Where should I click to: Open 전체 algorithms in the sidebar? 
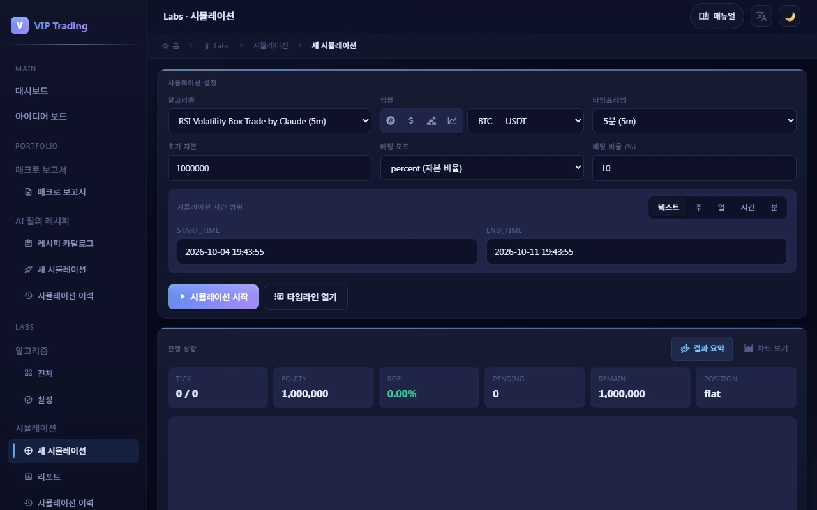click(x=73, y=374)
